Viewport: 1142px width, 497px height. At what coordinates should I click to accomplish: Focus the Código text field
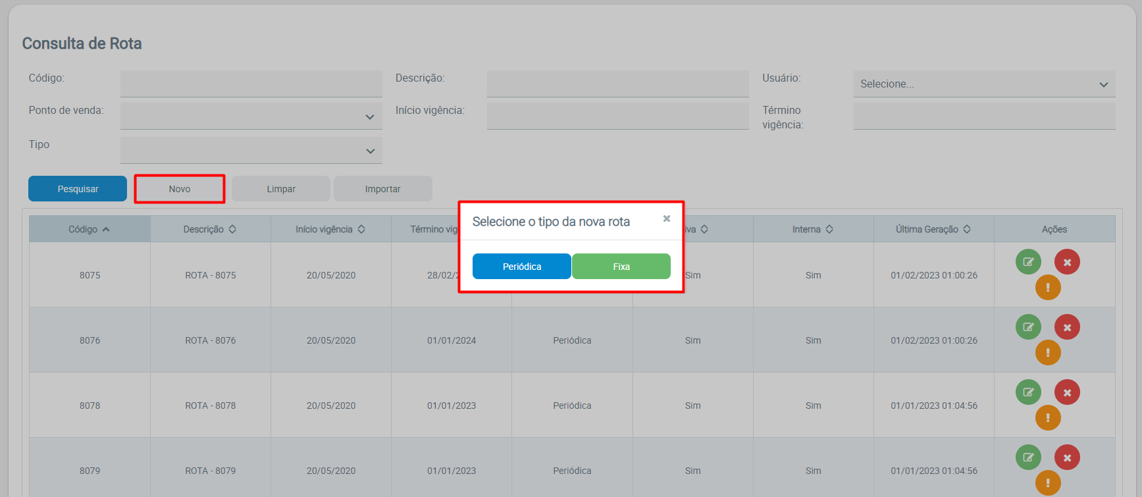click(251, 84)
